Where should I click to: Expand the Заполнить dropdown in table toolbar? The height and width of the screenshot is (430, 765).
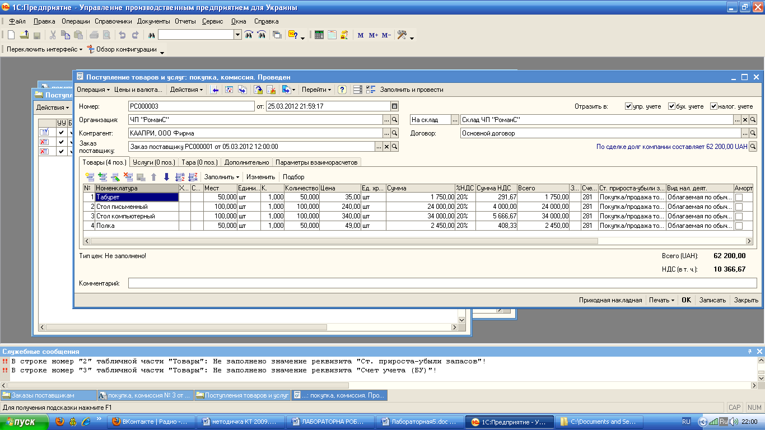point(221,177)
